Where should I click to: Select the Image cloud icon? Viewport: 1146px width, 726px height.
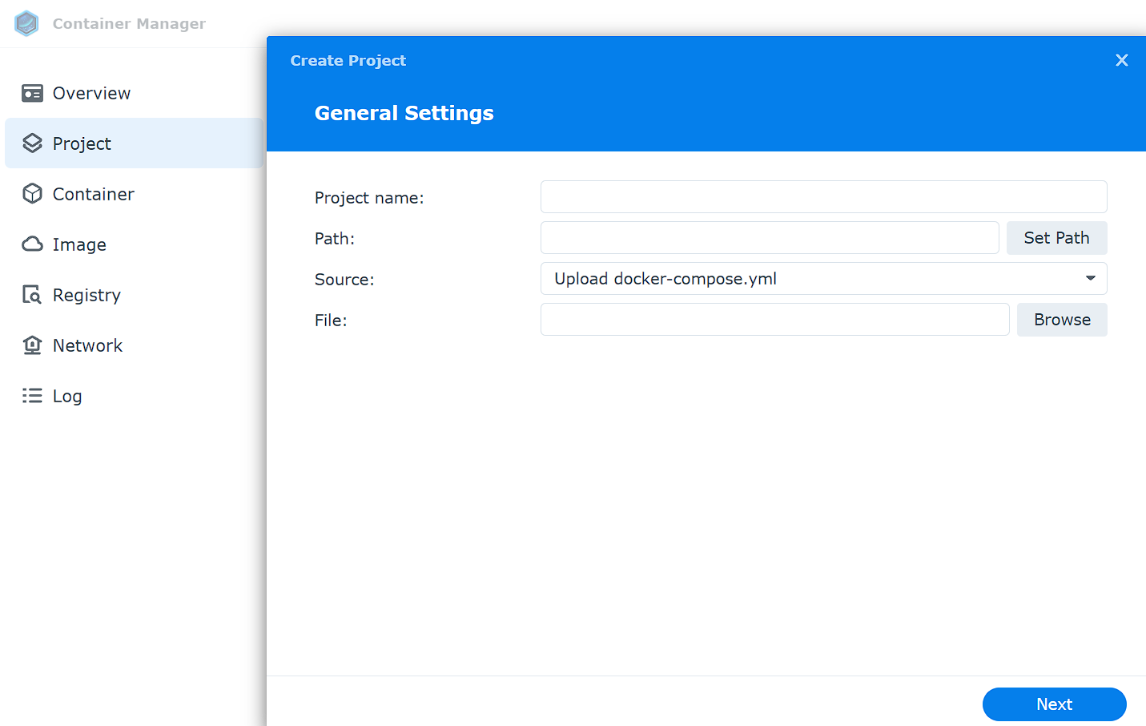pos(32,244)
